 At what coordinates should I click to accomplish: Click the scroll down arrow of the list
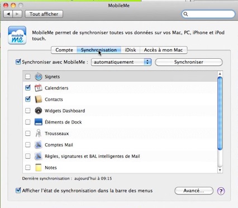pyautogui.click(x=220, y=170)
